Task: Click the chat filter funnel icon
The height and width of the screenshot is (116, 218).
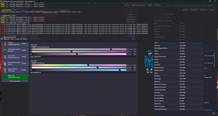Action: pyautogui.click(x=214, y=113)
